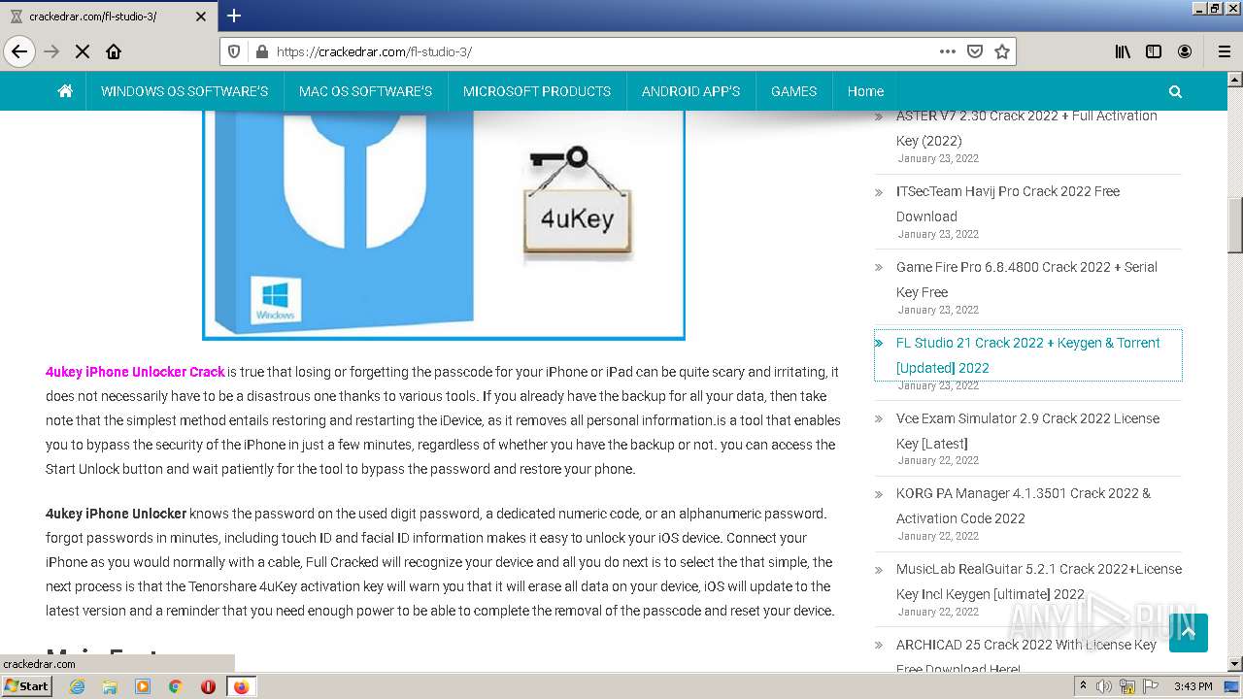
Task: Open the website search magnifier
Action: pyautogui.click(x=1175, y=91)
